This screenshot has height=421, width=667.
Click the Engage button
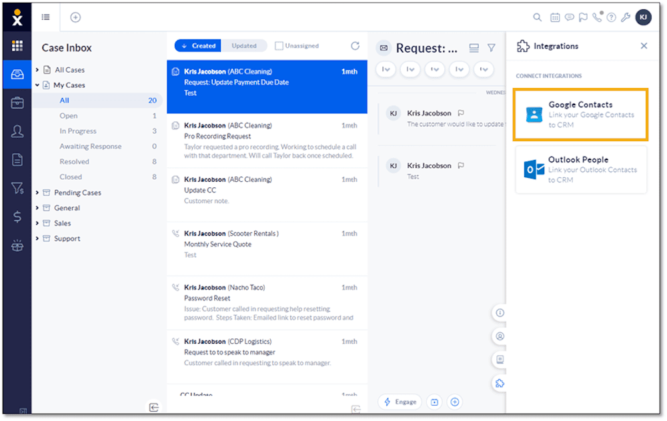coord(400,402)
